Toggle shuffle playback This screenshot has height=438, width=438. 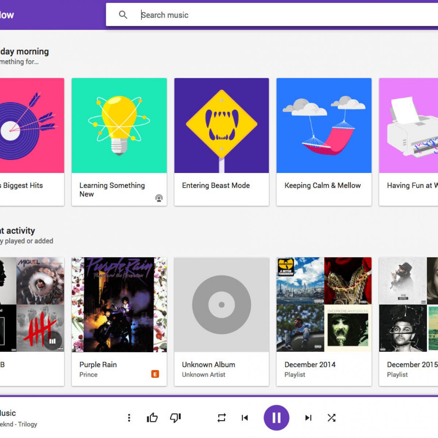(x=331, y=418)
